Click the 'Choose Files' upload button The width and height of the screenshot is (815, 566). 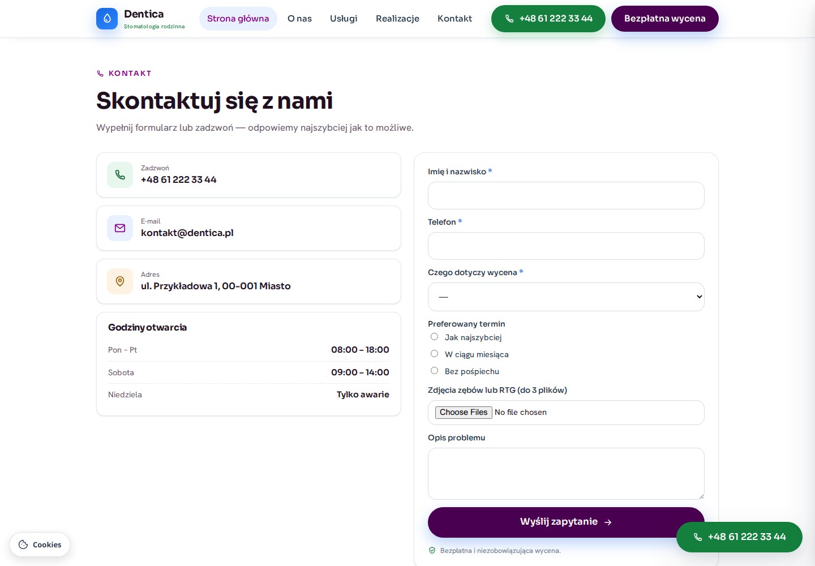coord(464,412)
